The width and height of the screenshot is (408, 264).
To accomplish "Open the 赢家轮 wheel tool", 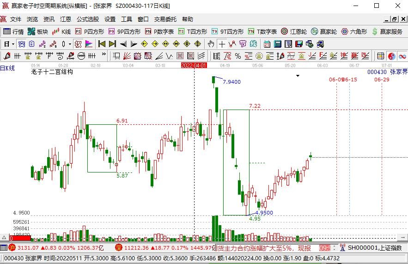I will coord(324,31).
